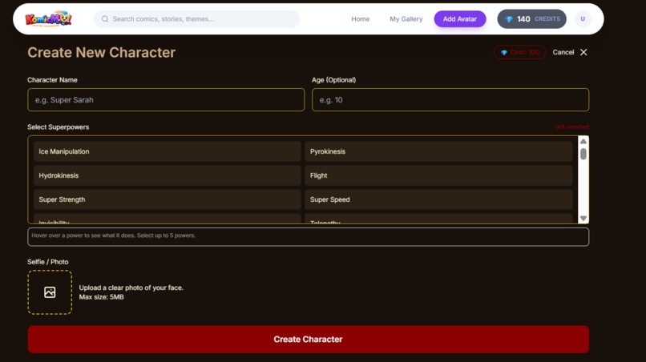Viewport: 646px width, 362px height.
Task: Click the superpowers scrollbar up arrow
Action: tap(583, 141)
